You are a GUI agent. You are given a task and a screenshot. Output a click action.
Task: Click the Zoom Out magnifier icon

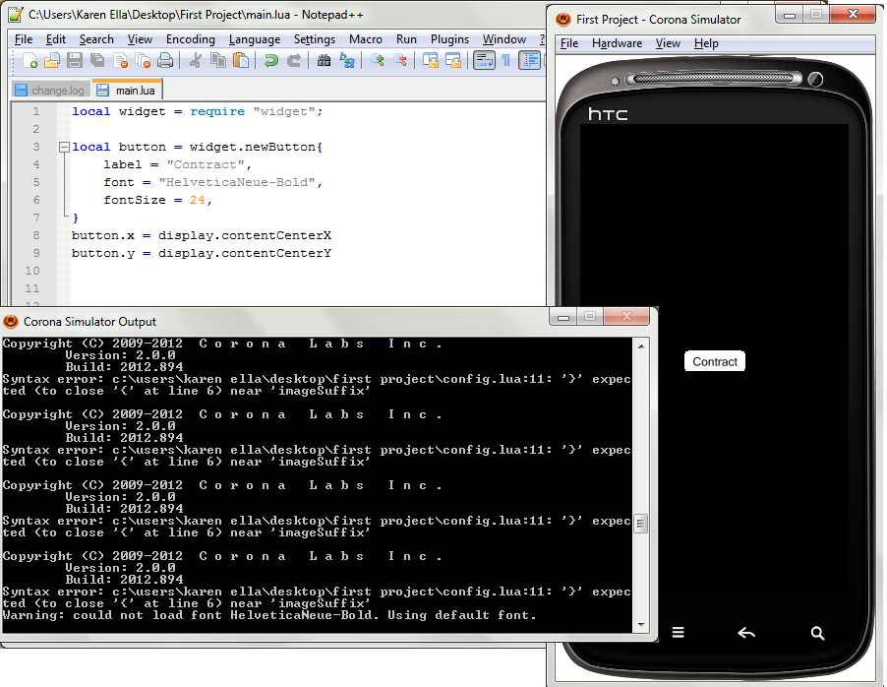pos(400,60)
